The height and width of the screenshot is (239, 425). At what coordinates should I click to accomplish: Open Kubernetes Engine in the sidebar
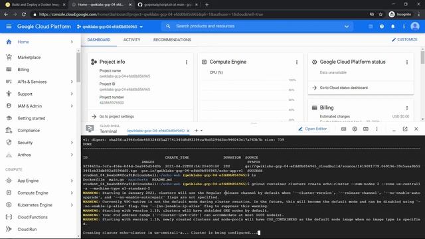tap(35, 205)
